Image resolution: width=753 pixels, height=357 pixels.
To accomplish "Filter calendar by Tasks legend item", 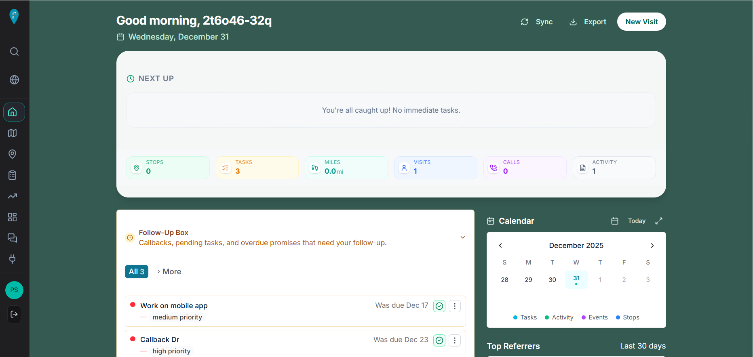I will click(525, 317).
